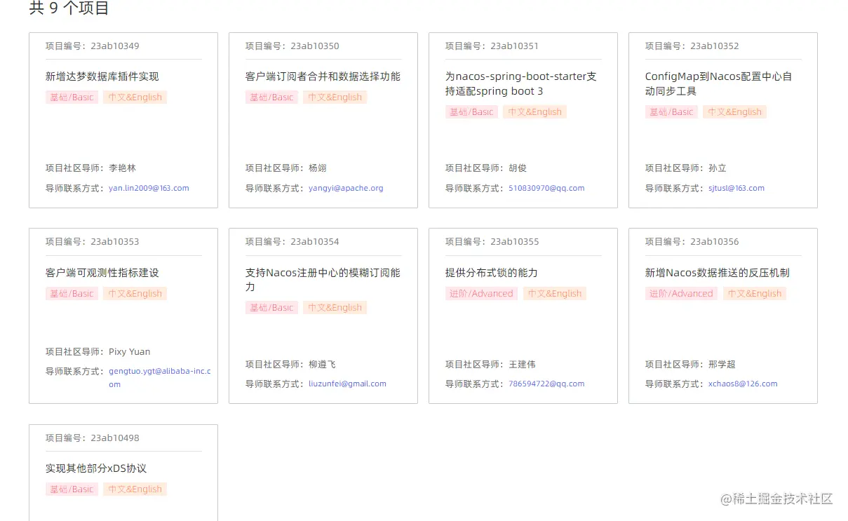
Task: Click 基础/Basic tag on project 23ab10349
Action: click(x=72, y=97)
